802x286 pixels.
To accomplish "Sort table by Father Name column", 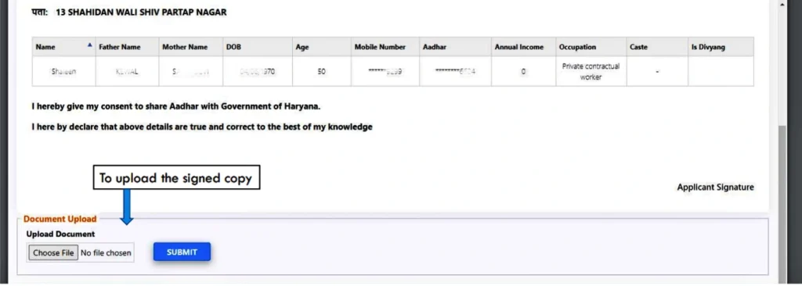I will tap(127, 47).
